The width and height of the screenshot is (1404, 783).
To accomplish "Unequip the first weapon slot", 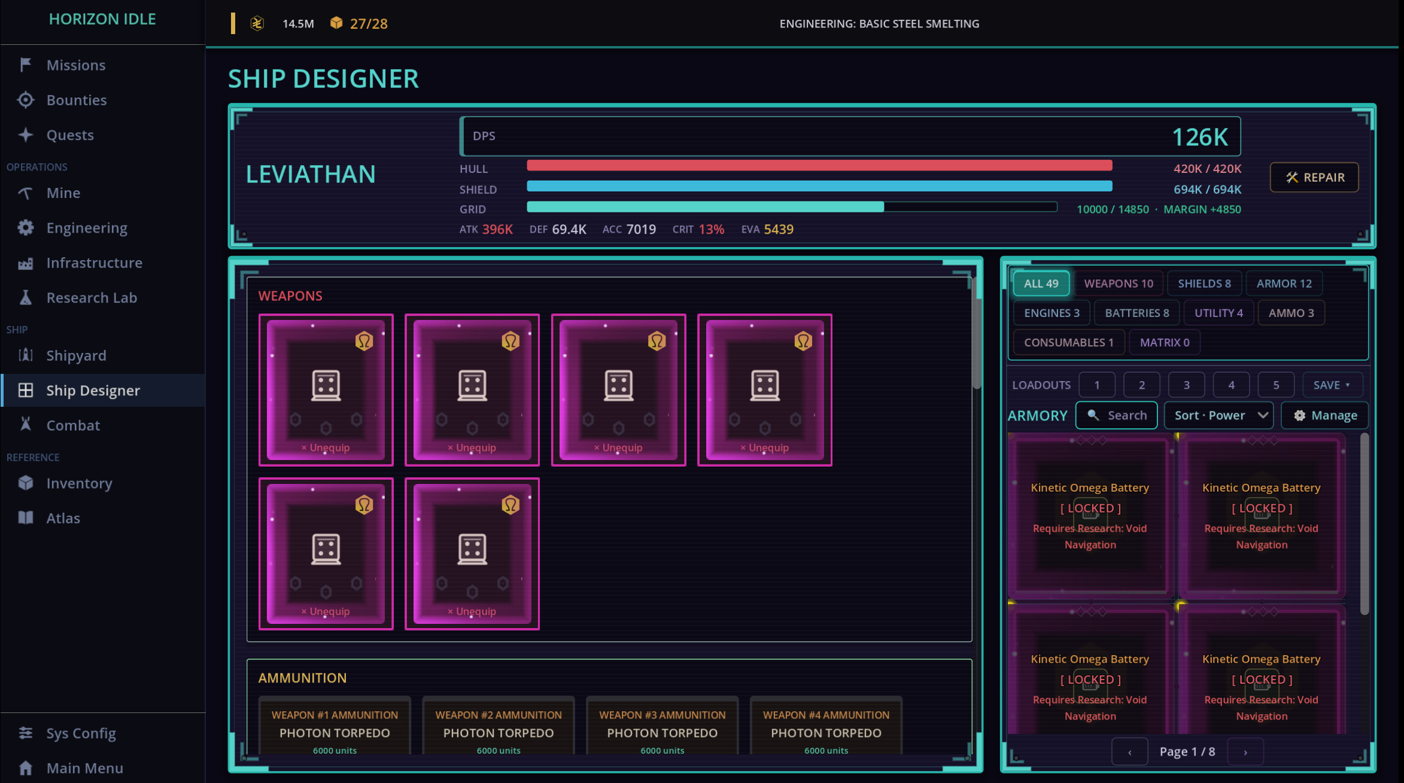I will 326,447.
